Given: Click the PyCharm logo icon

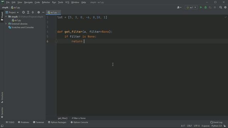Looking at the screenshot, I should point(2,2).
